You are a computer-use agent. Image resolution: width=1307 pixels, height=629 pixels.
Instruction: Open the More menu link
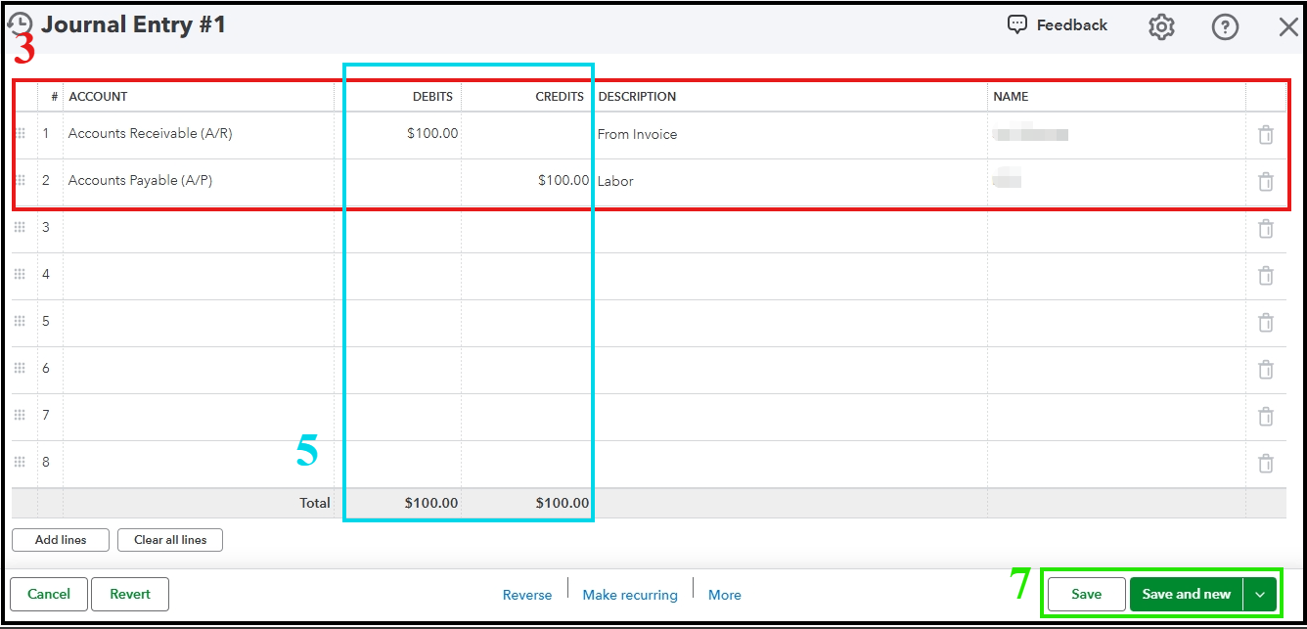[725, 595]
